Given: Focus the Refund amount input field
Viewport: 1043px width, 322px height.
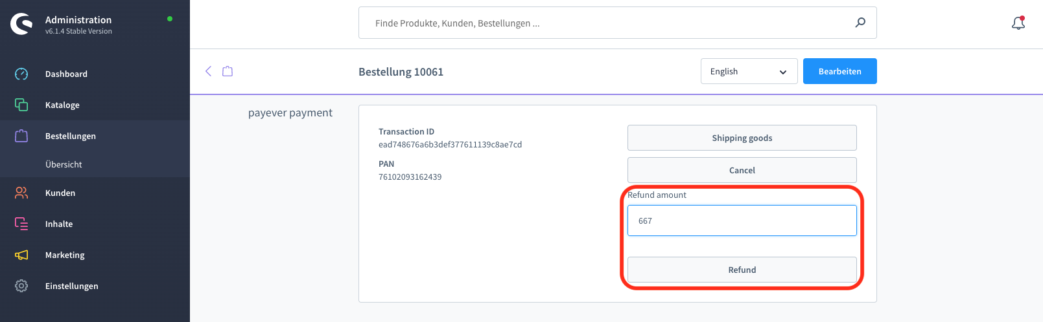Looking at the screenshot, I should pos(742,220).
